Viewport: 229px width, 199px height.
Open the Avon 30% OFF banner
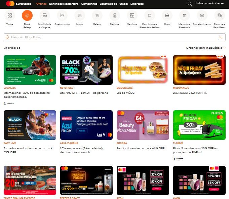point(143,180)
